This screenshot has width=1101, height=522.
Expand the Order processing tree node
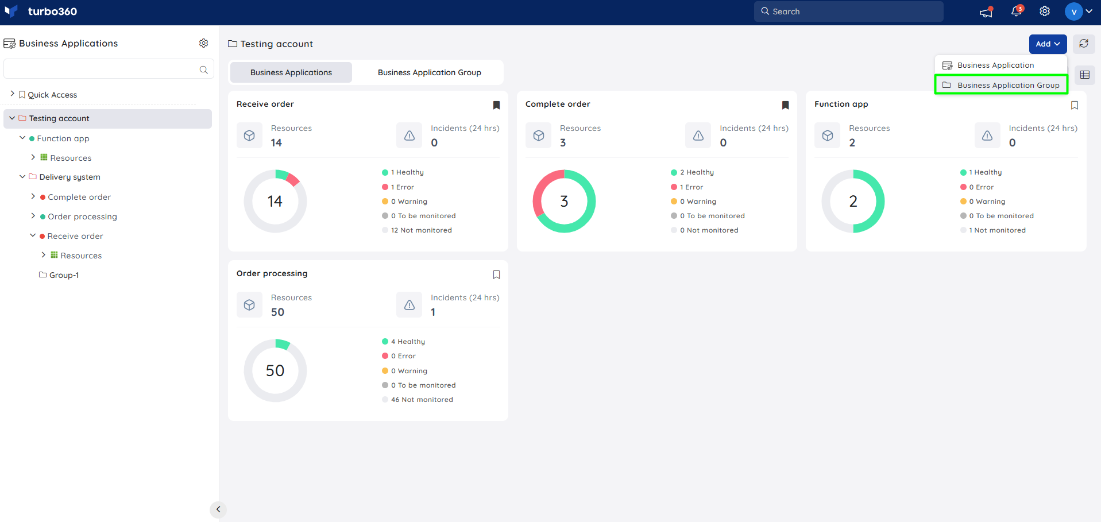(x=33, y=215)
